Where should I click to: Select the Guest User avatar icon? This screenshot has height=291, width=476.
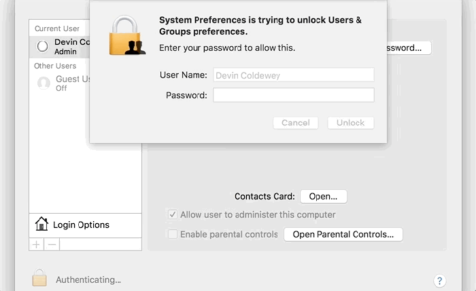pos(44,83)
